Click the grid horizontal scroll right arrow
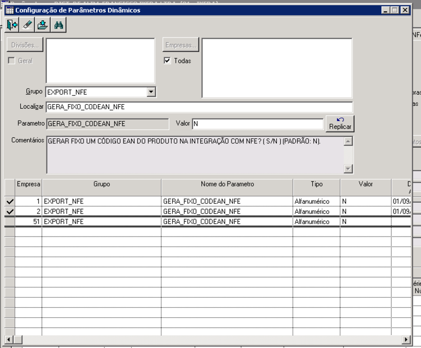The image size is (421, 348). pos(406,340)
